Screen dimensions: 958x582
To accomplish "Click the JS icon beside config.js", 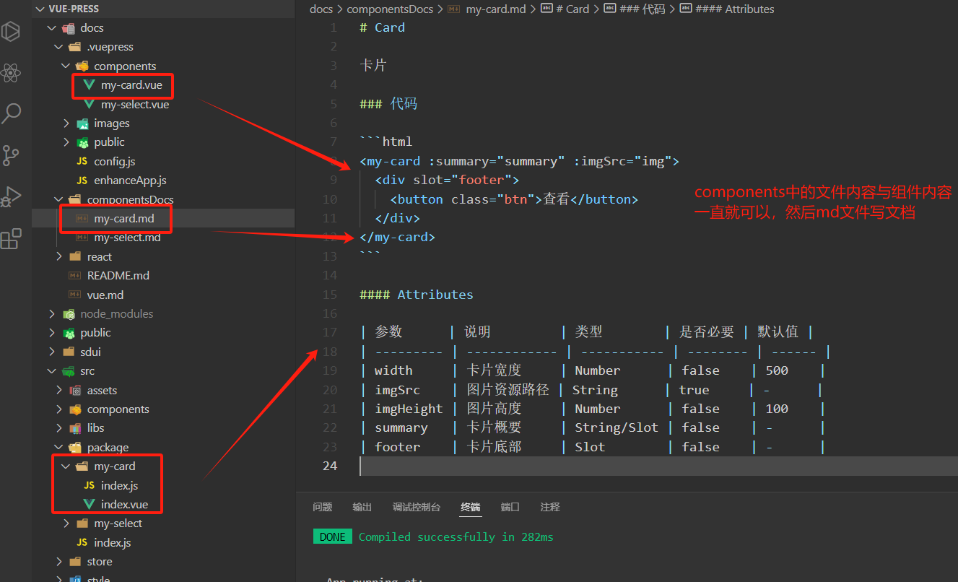I will (82, 161).
